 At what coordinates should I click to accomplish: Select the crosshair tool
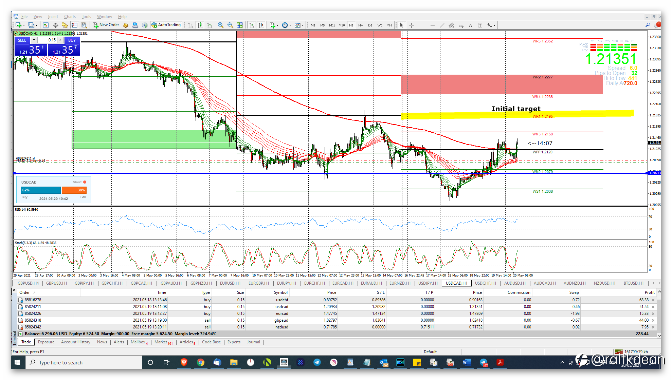pyautogui.click(x=411, y=25)
